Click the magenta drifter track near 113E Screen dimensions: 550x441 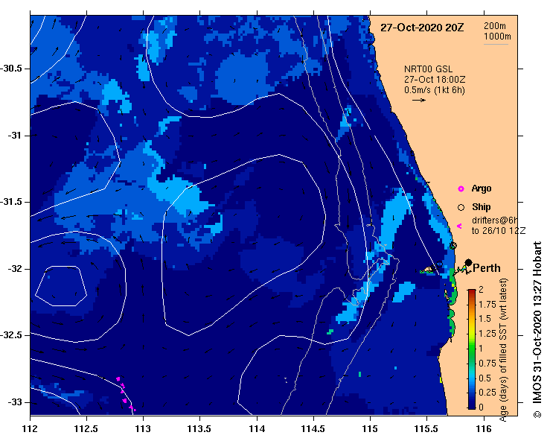click(x=125, y=394)
